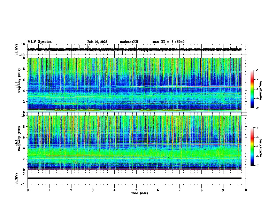Click the "ch.3(V)" axis label
Image resolution: width=276 pixels, height=213 pixels.
click(x=17, y=179)
